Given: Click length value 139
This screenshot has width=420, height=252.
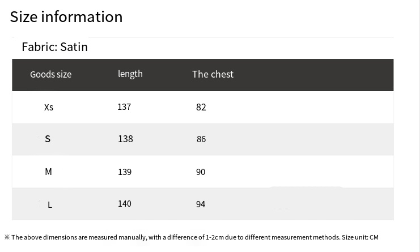Looking at the screenshot, I should 125,172.
